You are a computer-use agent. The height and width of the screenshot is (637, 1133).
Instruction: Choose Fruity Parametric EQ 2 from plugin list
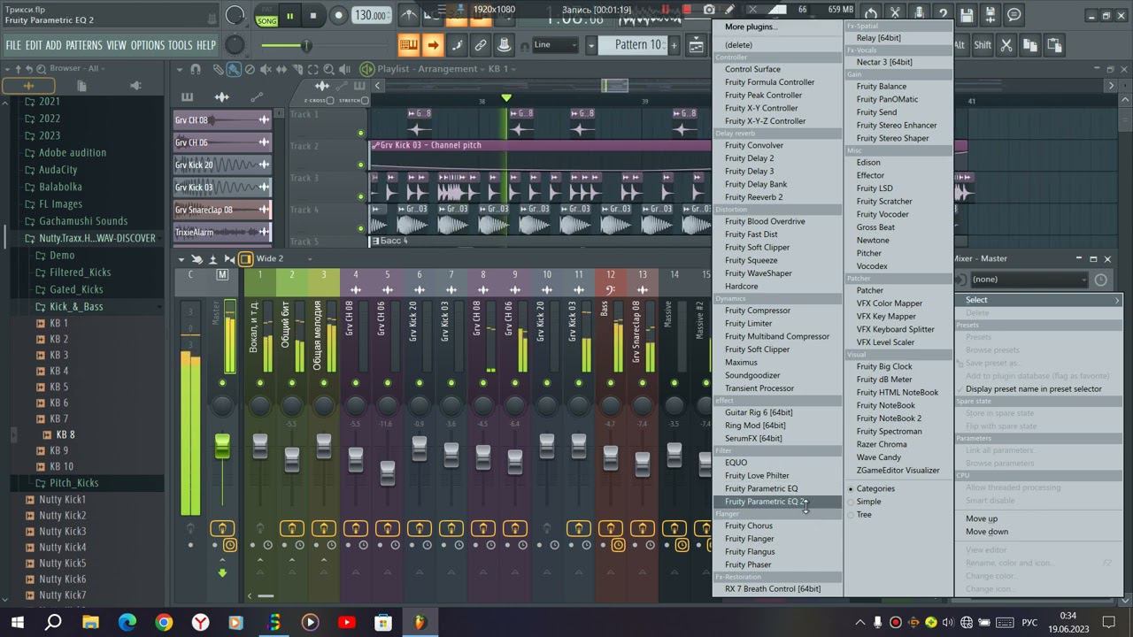(777, 502)
